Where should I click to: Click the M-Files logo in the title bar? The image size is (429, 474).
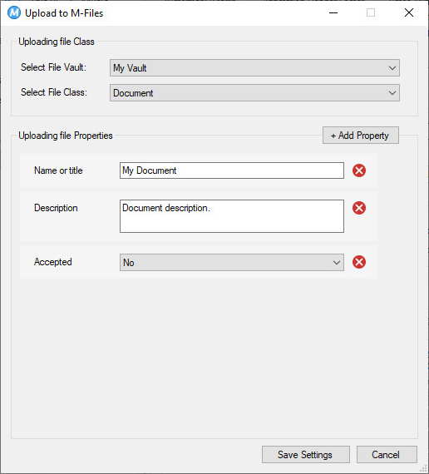click(x=14, y=13)
